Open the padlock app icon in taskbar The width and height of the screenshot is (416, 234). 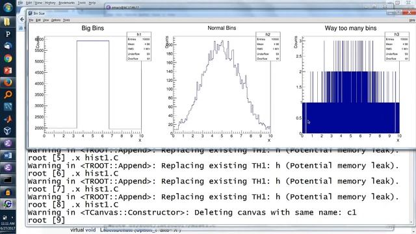point(8,192)
